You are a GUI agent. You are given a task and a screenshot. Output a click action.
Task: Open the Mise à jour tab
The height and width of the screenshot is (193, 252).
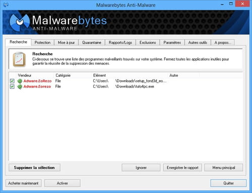pyautogui.click(x=66, y=42)
